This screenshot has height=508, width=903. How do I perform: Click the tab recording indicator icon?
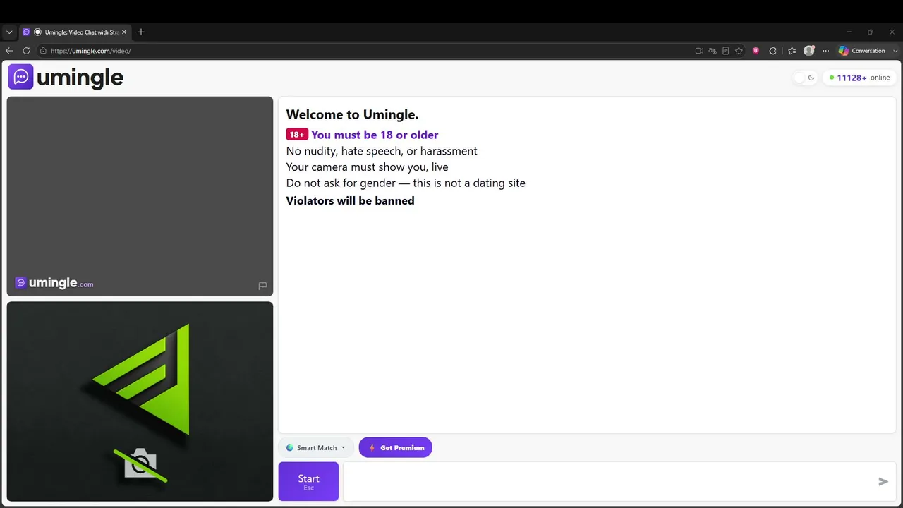[x=38, y=32]
